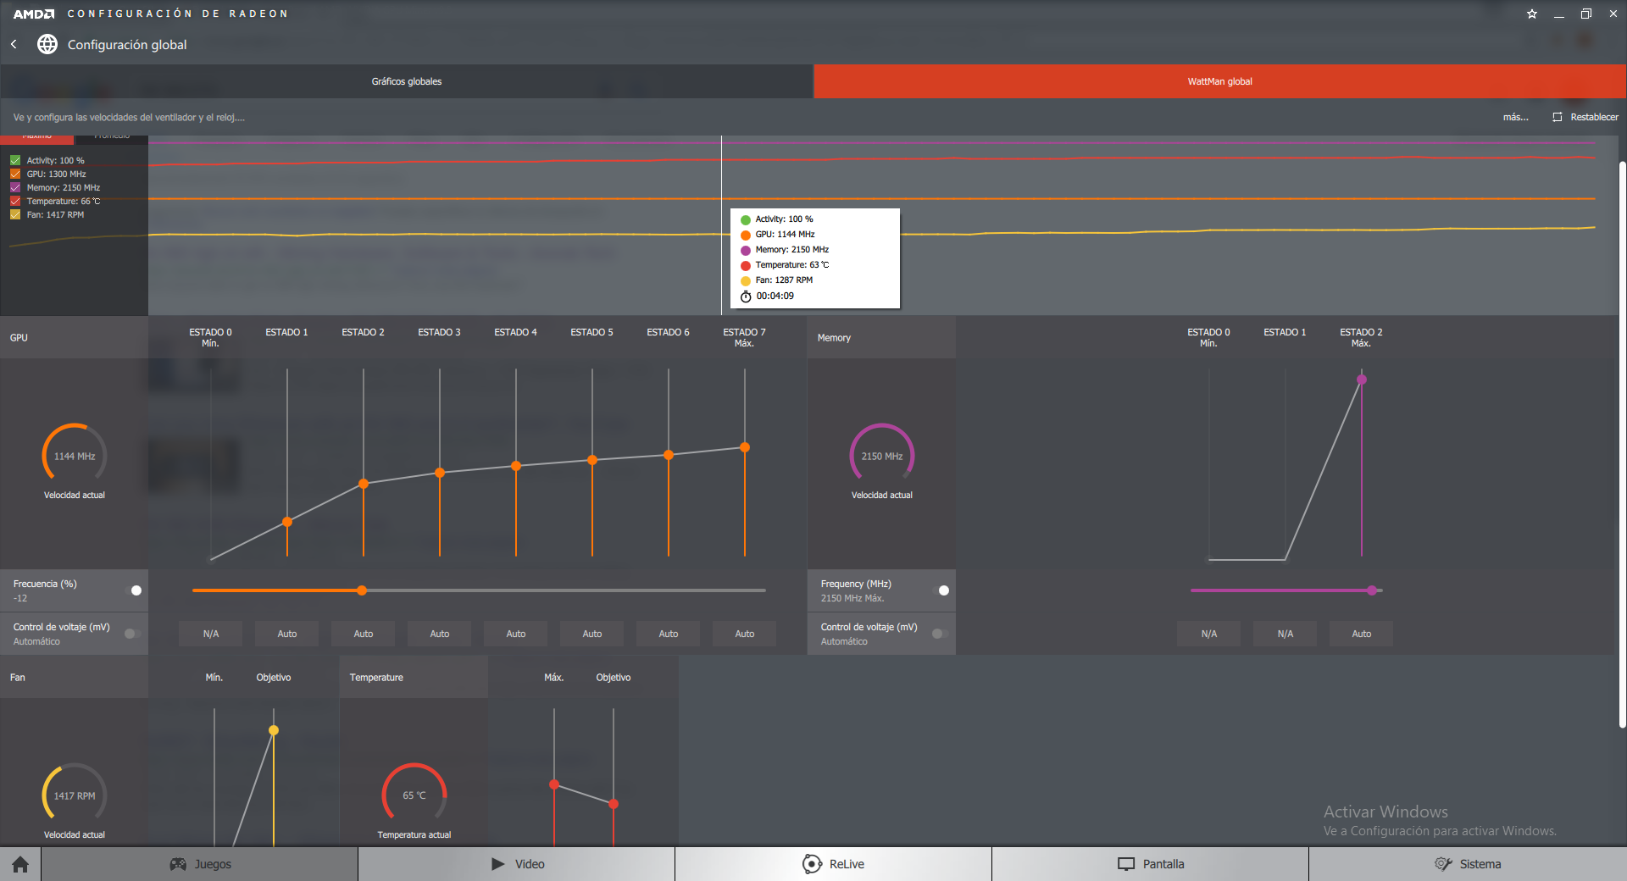Click GPU Estado 3 Auto voltage box

tap(440, 634)
